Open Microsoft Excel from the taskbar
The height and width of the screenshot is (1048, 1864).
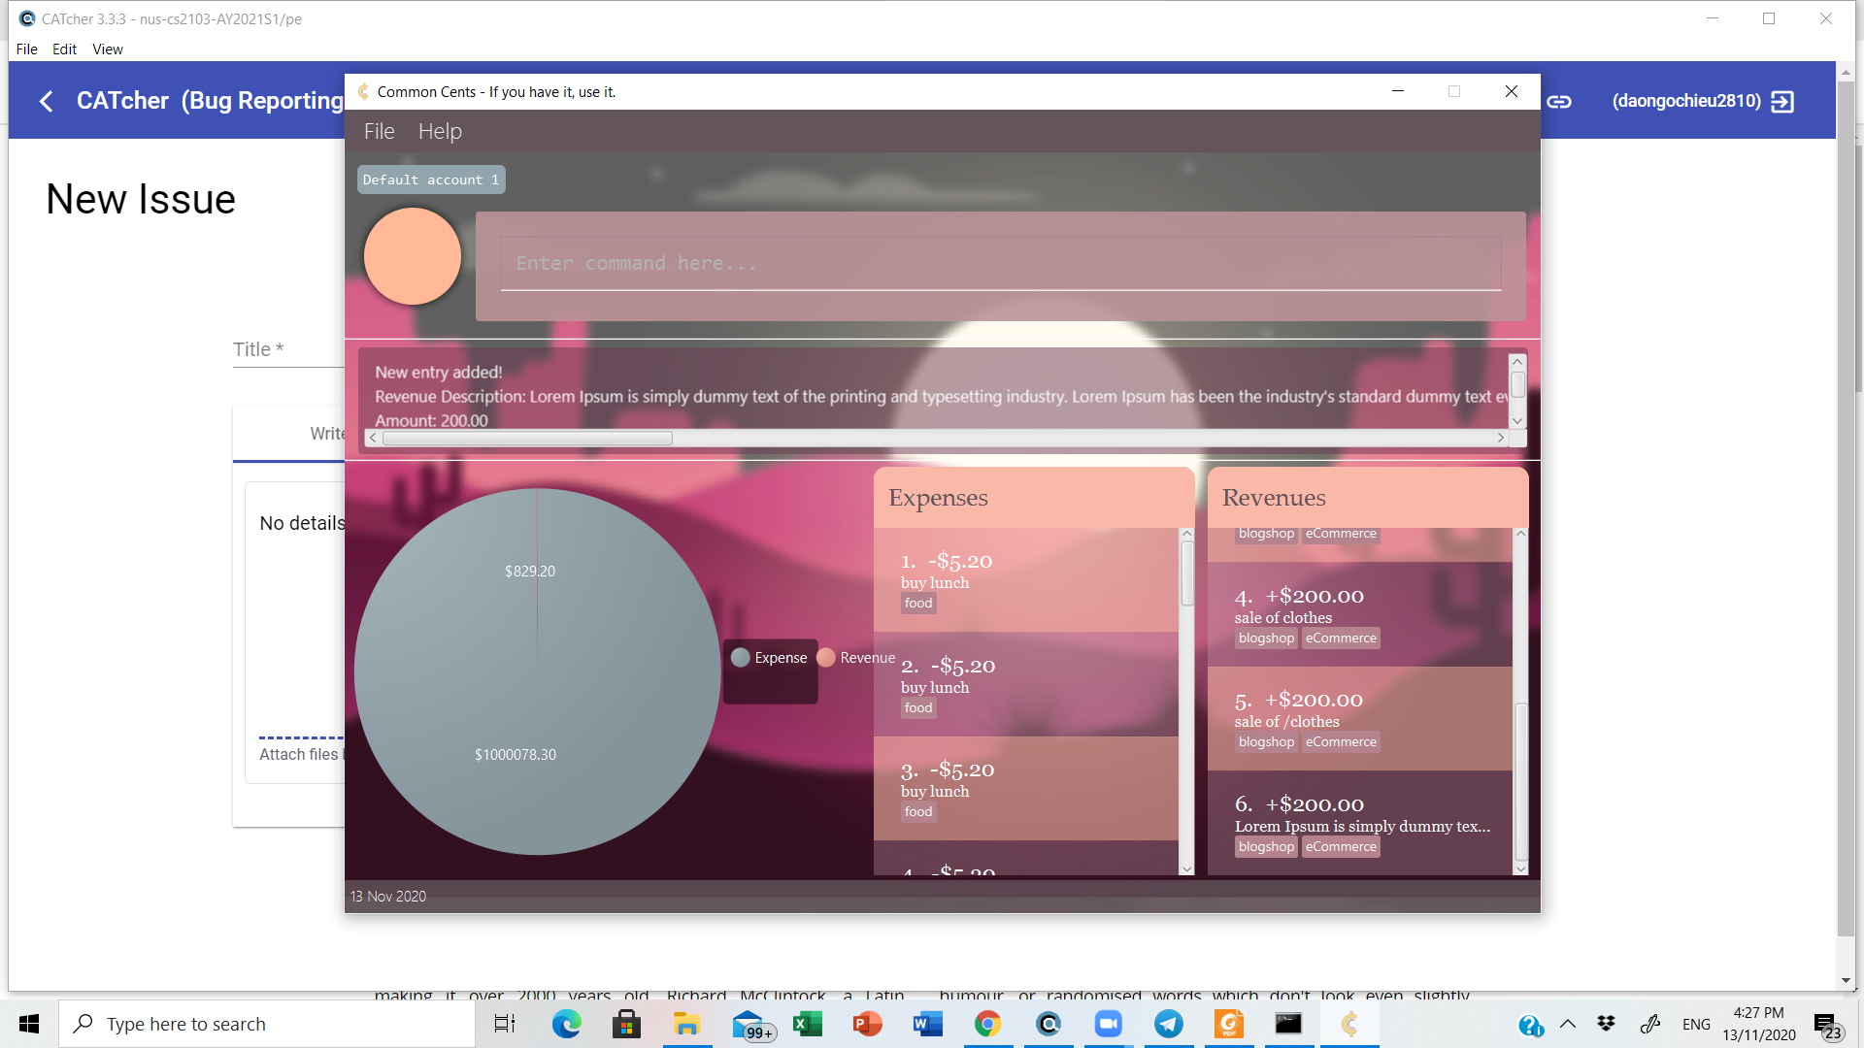tap(807, 1024)
